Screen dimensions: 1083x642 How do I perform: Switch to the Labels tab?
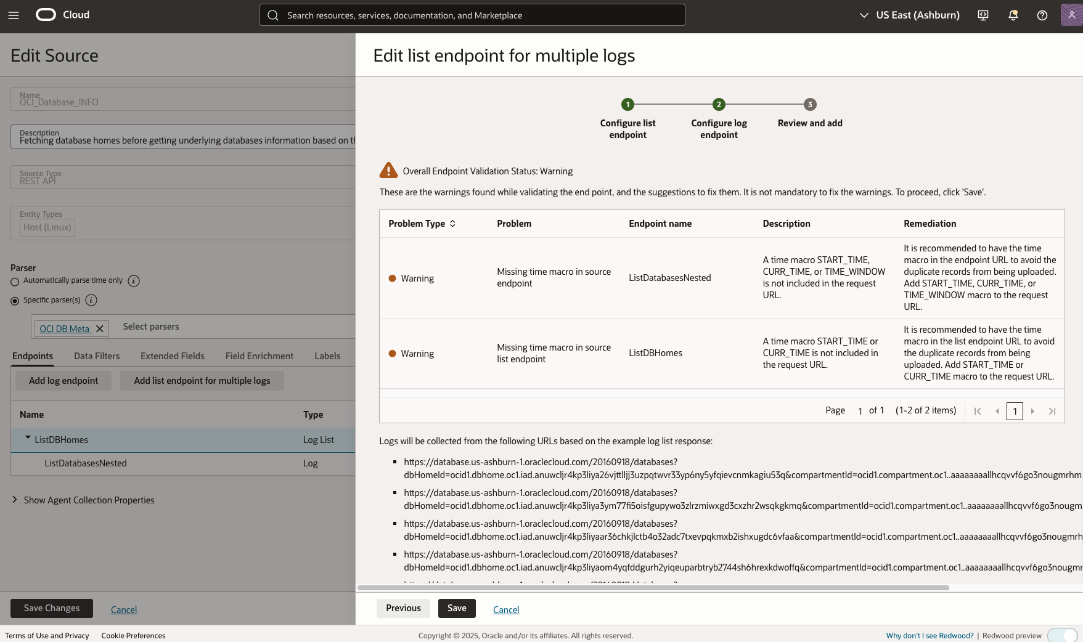[327, 356]
